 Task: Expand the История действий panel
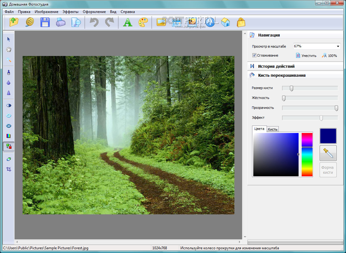click(x=276, y=66)
